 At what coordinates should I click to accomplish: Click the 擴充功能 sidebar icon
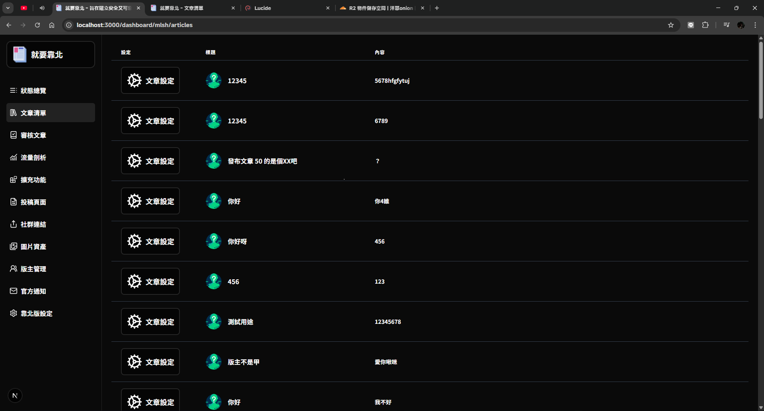[14, 180]
